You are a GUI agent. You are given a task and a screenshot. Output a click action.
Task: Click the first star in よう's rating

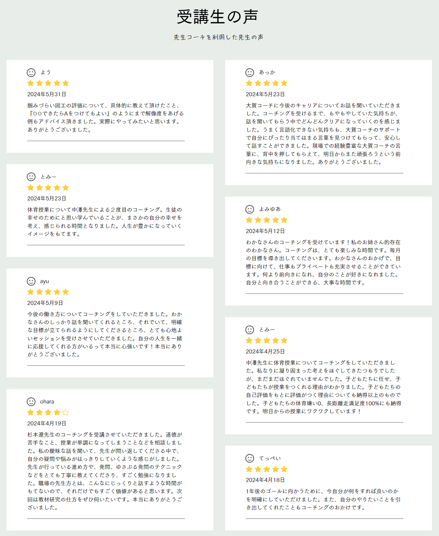tap(30, 83)
